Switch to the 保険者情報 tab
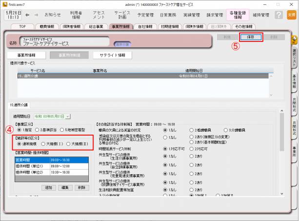The height and width of the screenshot is (221, 299). click(73, 26)
